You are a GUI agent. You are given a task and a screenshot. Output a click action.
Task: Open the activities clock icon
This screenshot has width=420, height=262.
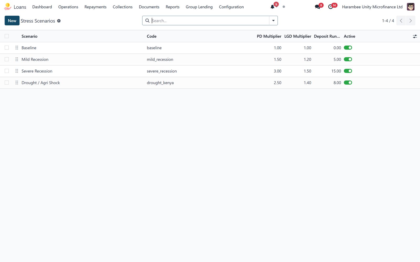tap(330, 7)
